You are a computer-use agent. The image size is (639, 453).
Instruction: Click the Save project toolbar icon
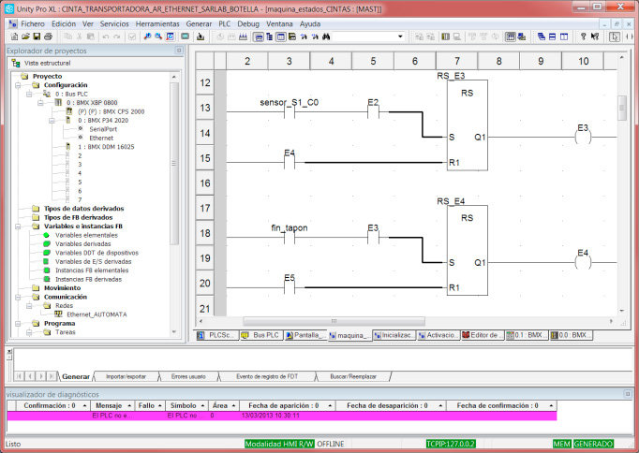[36, 37]
